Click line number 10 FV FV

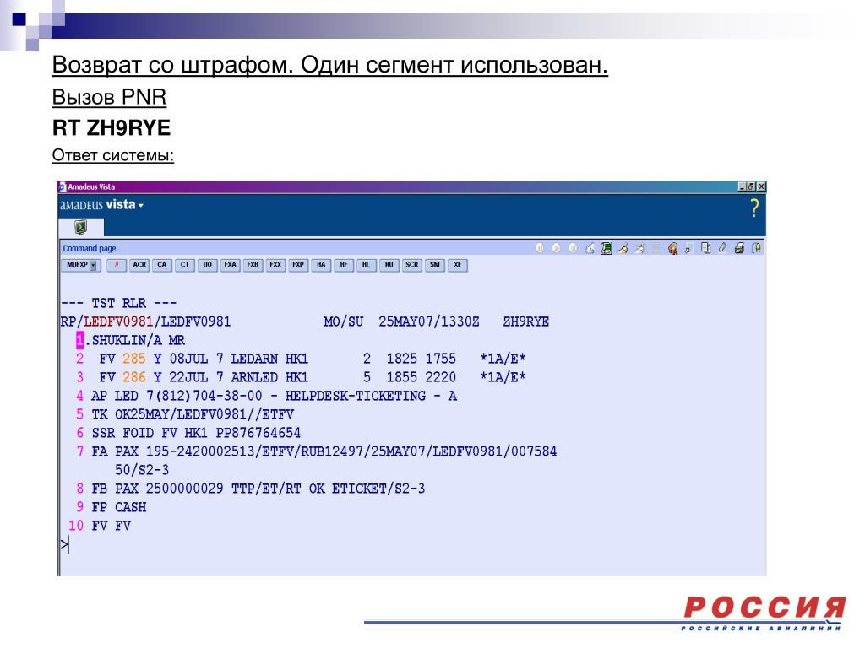76,526
